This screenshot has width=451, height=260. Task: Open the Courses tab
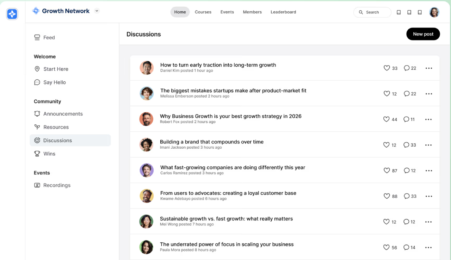tap(203, 12)
